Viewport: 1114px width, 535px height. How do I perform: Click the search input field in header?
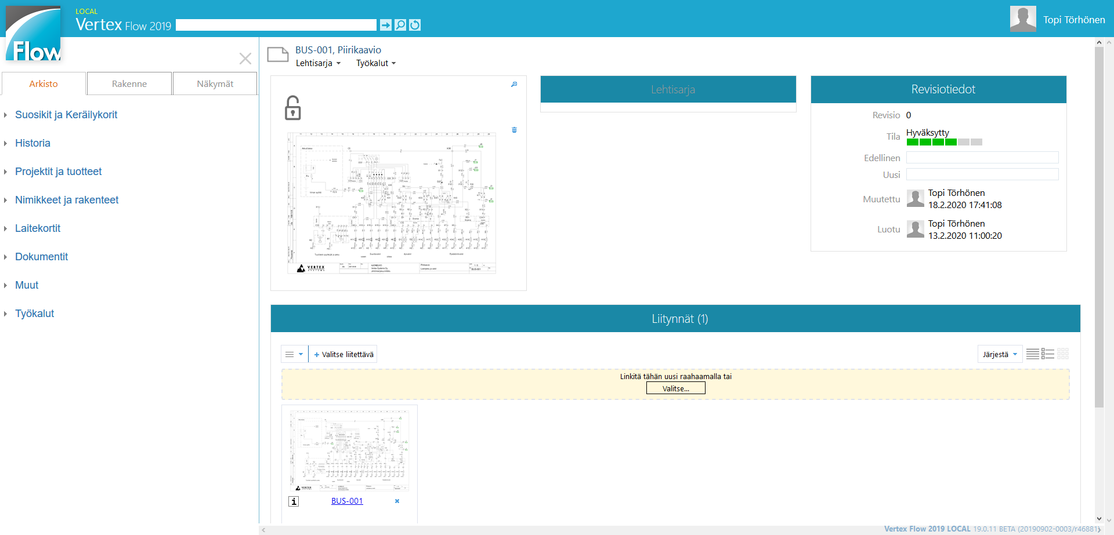[276, 25]
